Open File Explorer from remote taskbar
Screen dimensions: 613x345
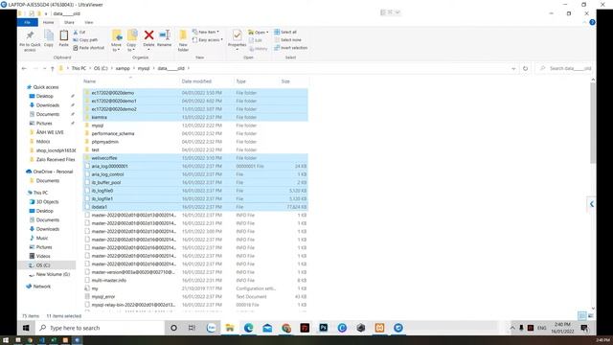pyautogui.click(x=230, y=328)
